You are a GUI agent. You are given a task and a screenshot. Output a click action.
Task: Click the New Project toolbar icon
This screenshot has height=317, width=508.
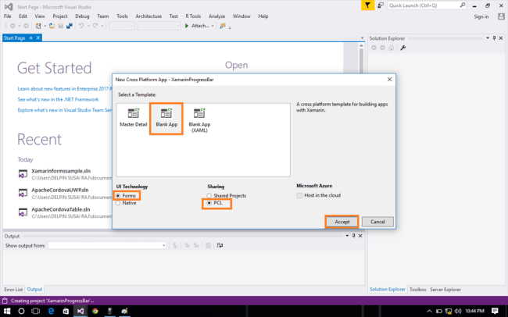[x=38, y=26]
